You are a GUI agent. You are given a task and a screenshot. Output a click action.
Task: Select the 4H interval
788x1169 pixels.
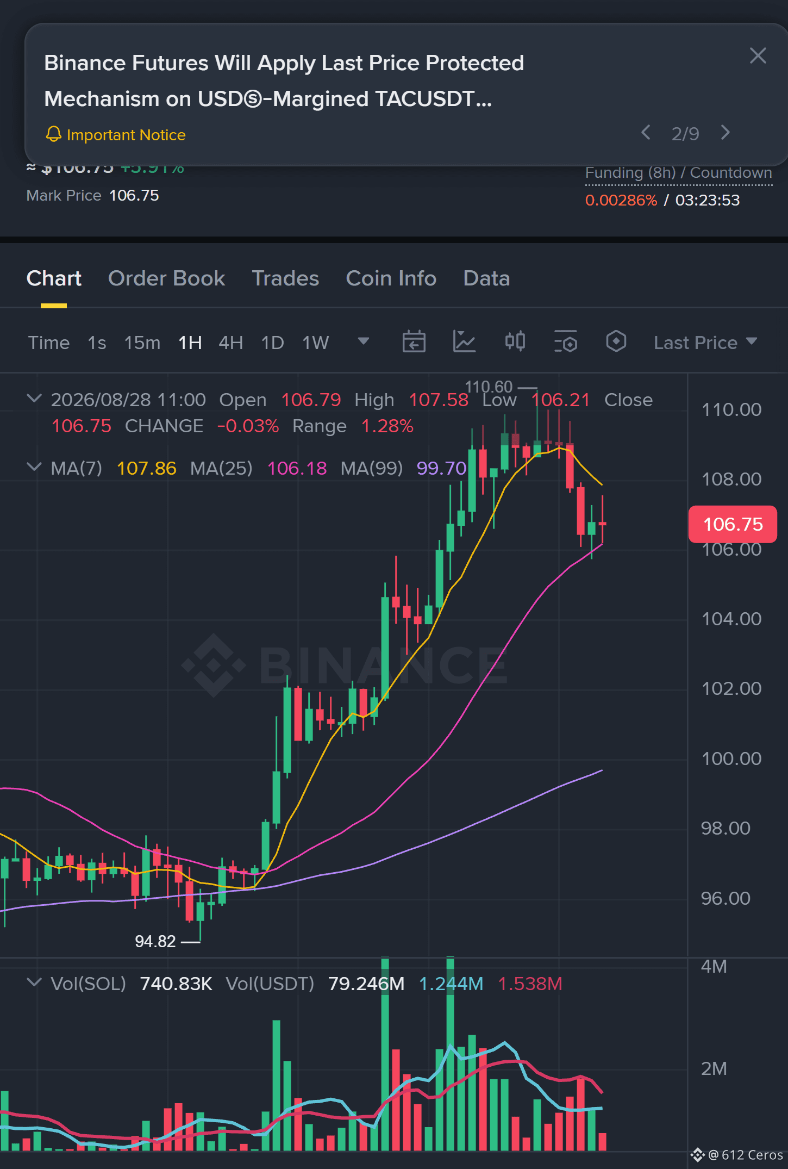(231, 343)
